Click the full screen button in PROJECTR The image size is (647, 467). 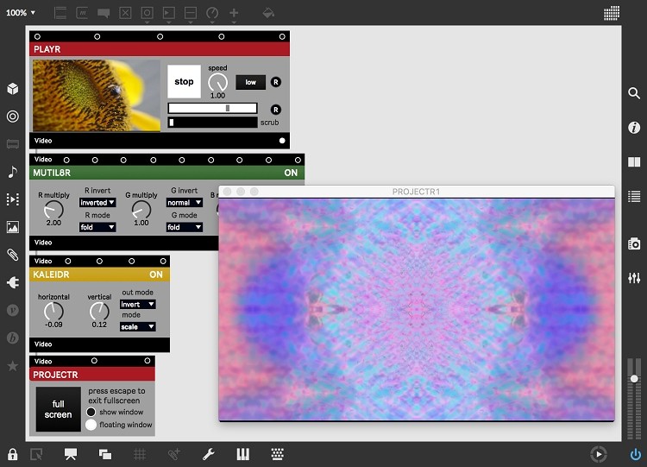pos(58,409)
